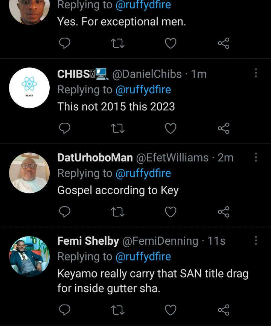Like the 'Gospel according to Key' tweet

pos(171,212)
